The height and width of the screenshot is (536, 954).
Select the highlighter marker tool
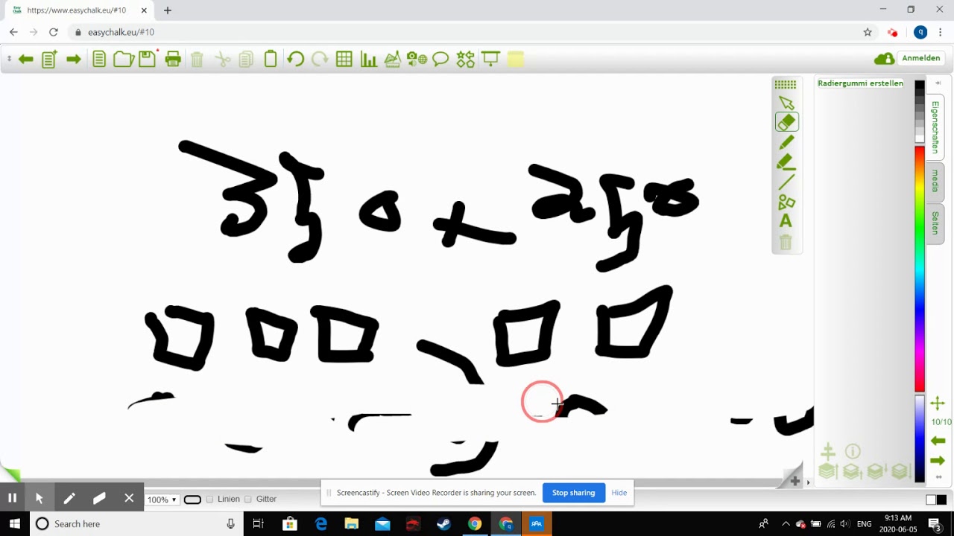coord(786,162)
